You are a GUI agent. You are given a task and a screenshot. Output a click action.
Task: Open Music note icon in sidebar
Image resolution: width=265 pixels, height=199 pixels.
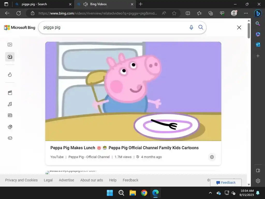click(x=10, y=104)
